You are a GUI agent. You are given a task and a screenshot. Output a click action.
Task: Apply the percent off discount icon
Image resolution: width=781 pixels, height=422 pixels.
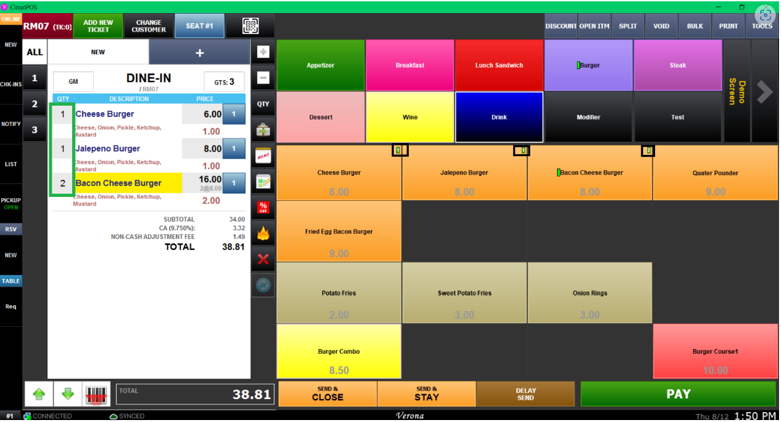(x=263, y=208)
